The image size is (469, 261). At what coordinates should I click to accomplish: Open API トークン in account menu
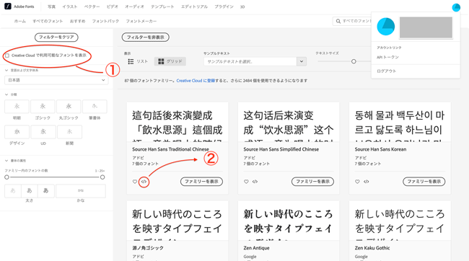pos(387,57)
